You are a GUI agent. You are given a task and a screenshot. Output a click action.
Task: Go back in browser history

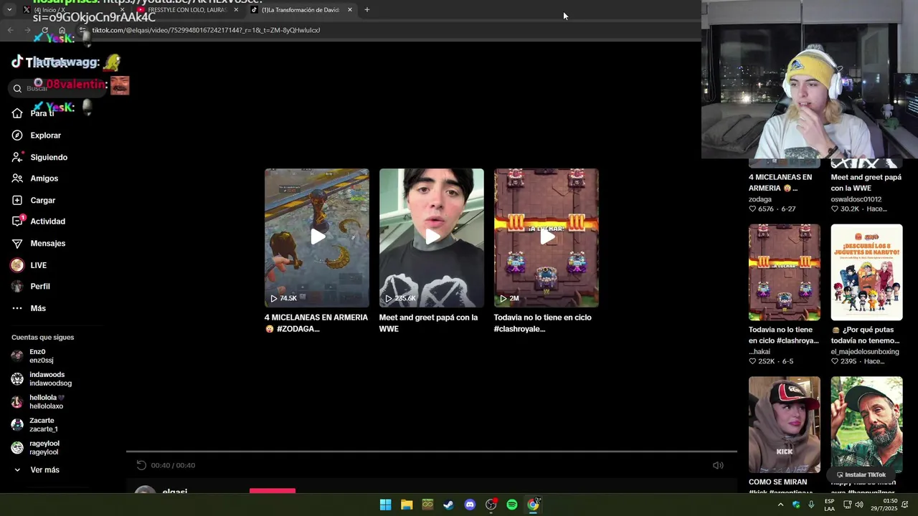10,30
